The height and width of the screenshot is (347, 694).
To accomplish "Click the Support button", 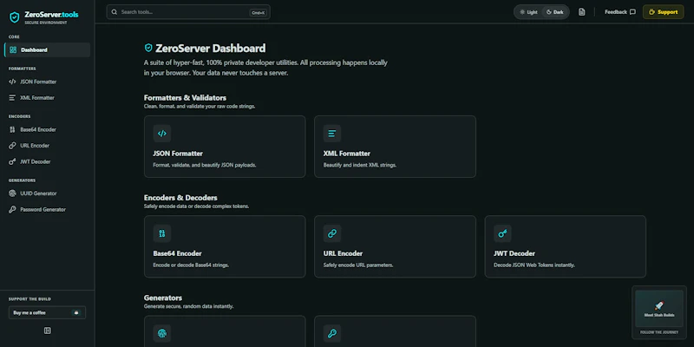I will click(663, 12).
